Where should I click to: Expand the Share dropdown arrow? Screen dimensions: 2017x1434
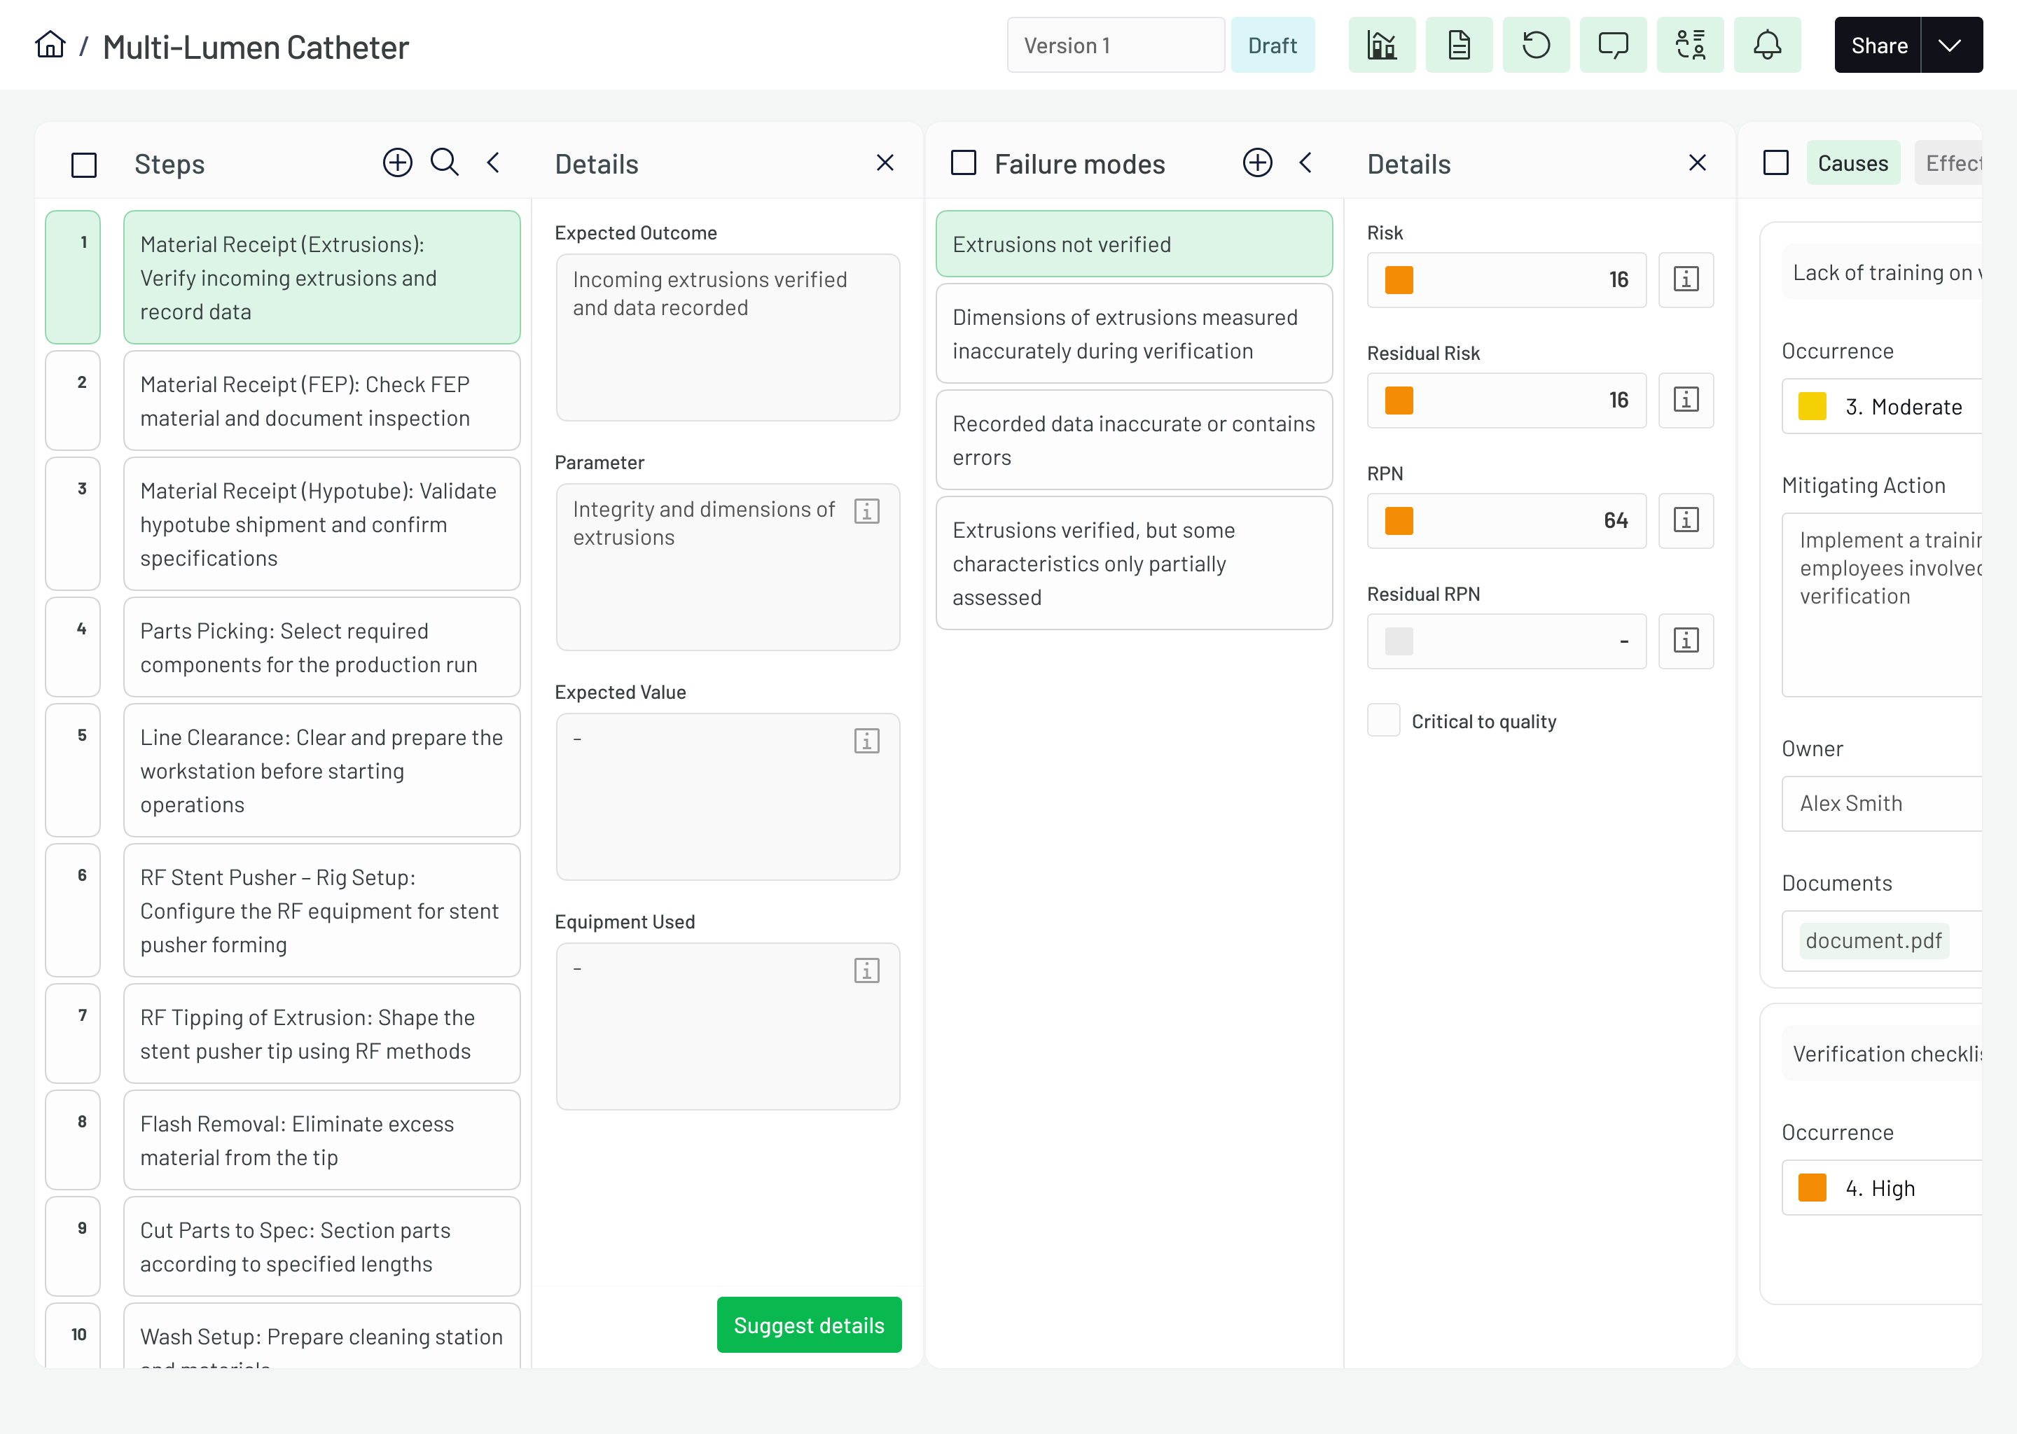tap(1950, 45)
